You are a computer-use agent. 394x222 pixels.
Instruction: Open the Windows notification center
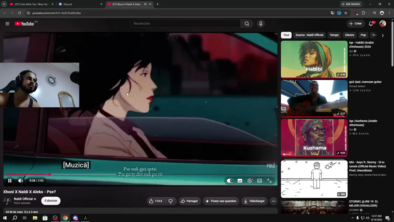388,218
